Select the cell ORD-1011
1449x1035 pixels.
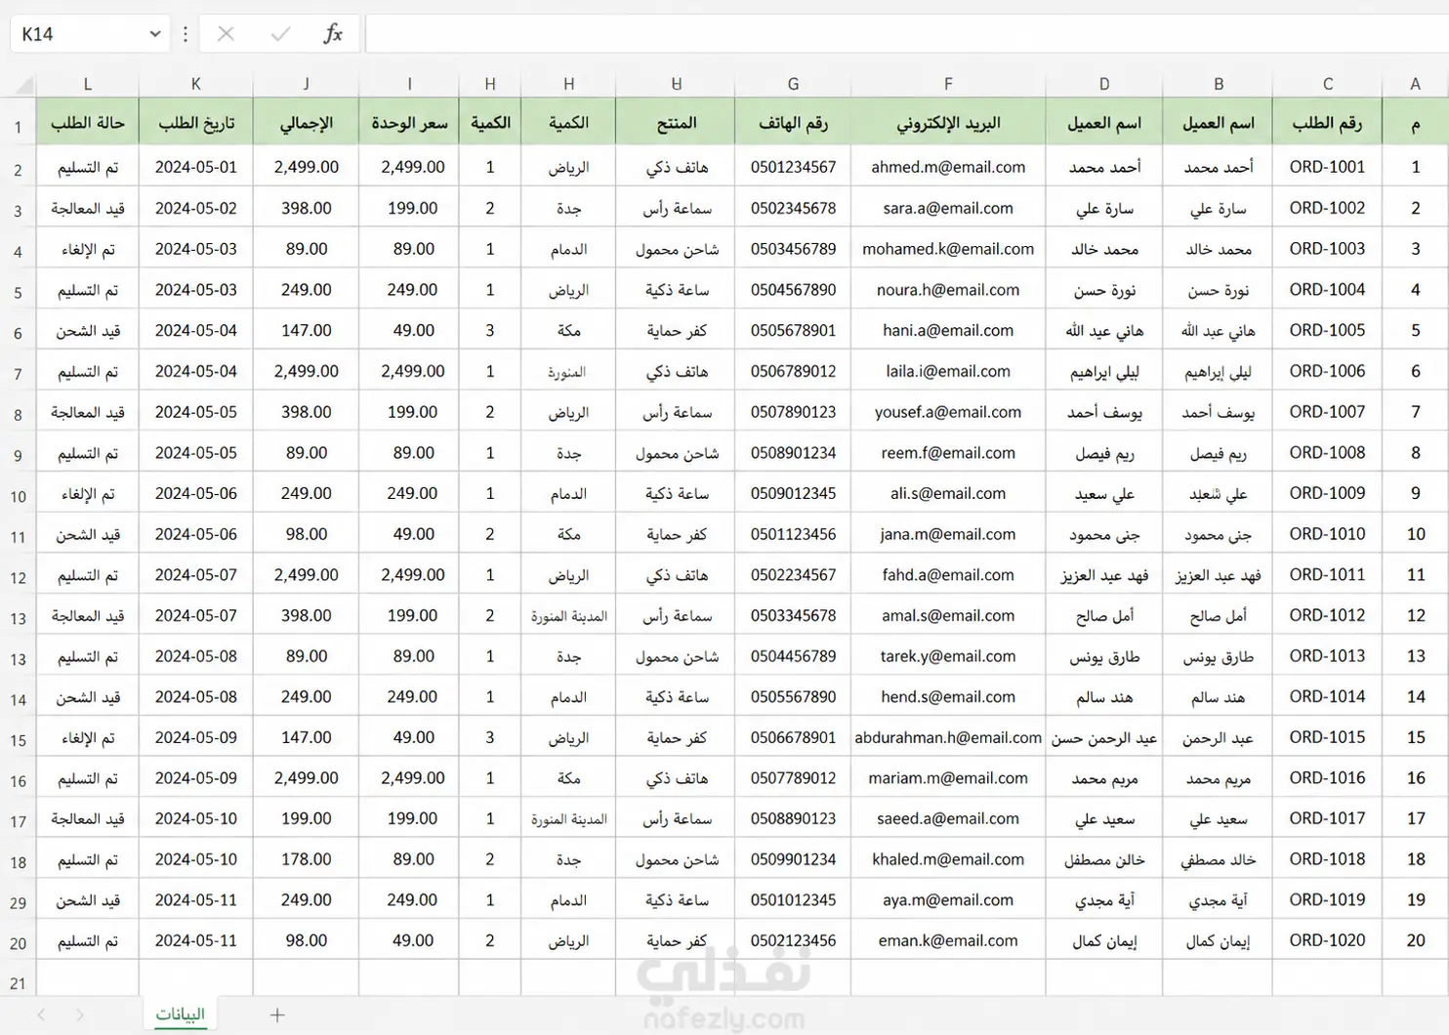pos(1328,574)
